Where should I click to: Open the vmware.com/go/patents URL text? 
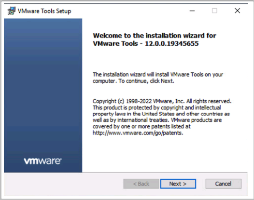point(138,133)
